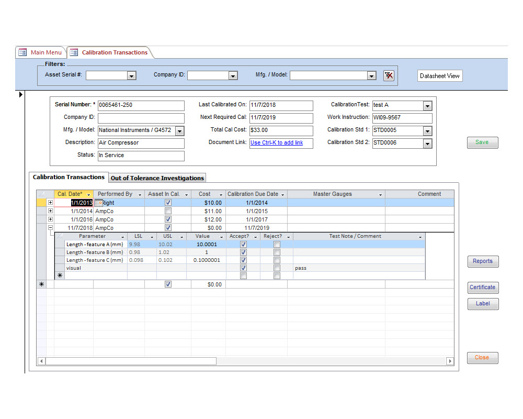This screenshot has width=523, height=419.
Task: Click the horizontal scrollbar left arrow
Action: (41, 361)
